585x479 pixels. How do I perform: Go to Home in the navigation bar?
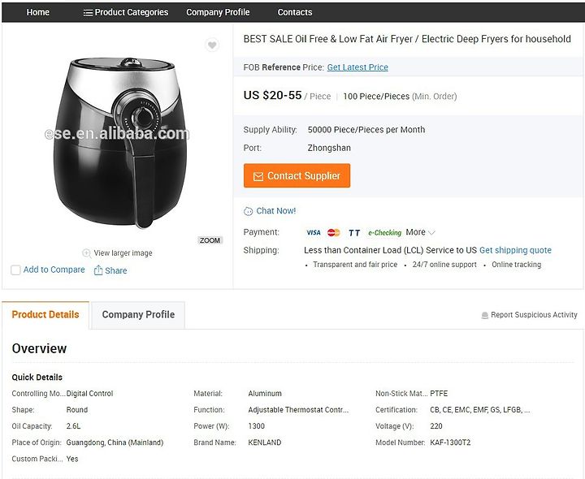pos(37,12)
